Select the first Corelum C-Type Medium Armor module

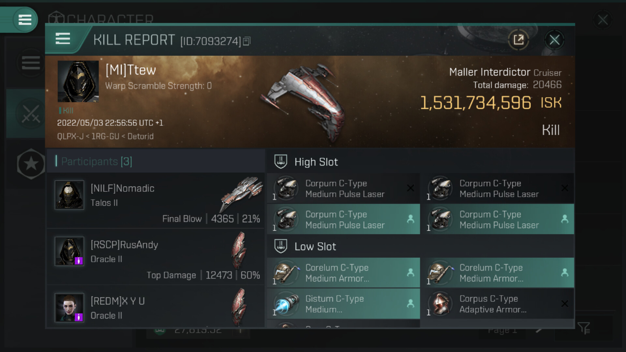point(343,273)
